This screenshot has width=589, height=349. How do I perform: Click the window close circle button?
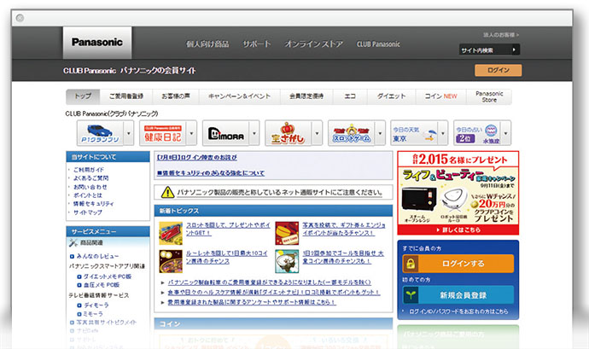pyautogui.click(x=20, y=18)
